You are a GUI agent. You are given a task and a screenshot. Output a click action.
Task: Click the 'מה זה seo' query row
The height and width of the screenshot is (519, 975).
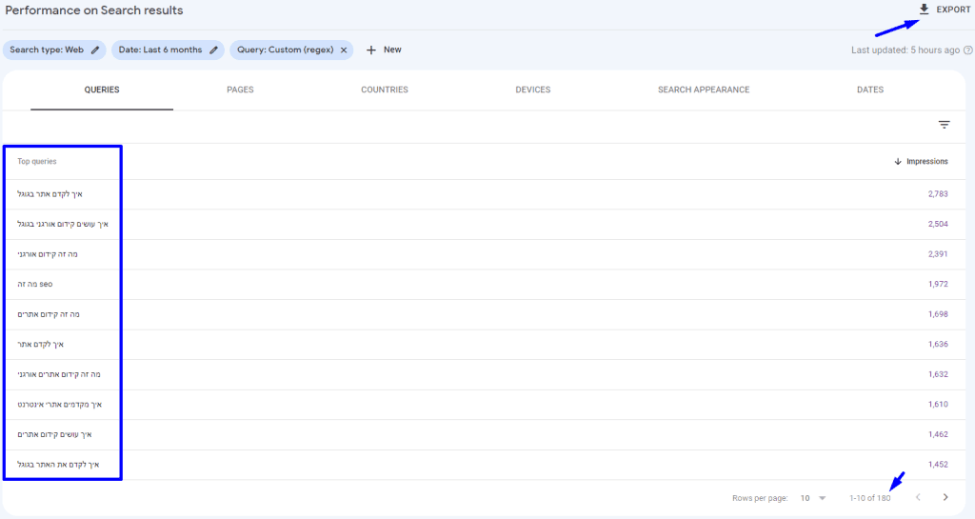click(x=35, y=284)
